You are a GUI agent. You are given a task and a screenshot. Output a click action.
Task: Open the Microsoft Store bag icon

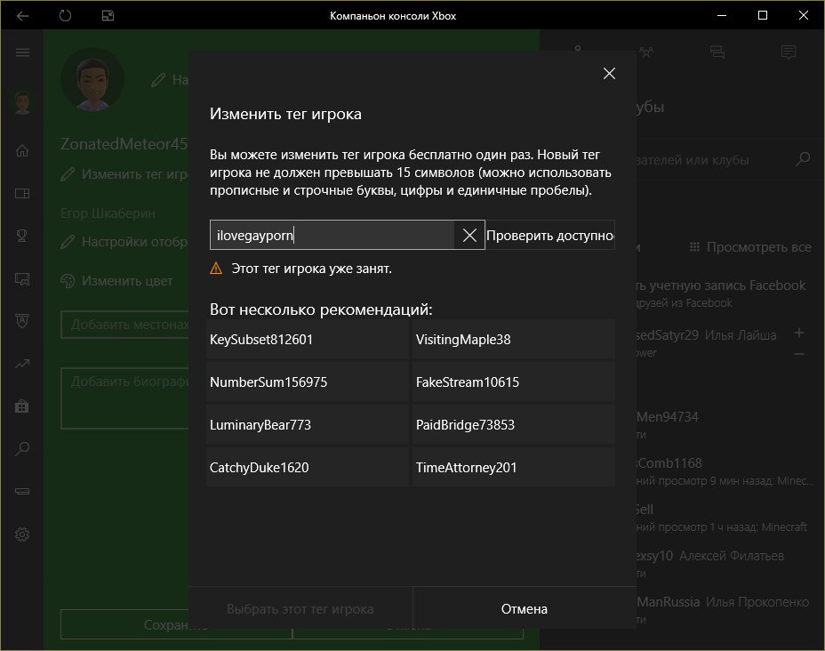pos(22,406)
